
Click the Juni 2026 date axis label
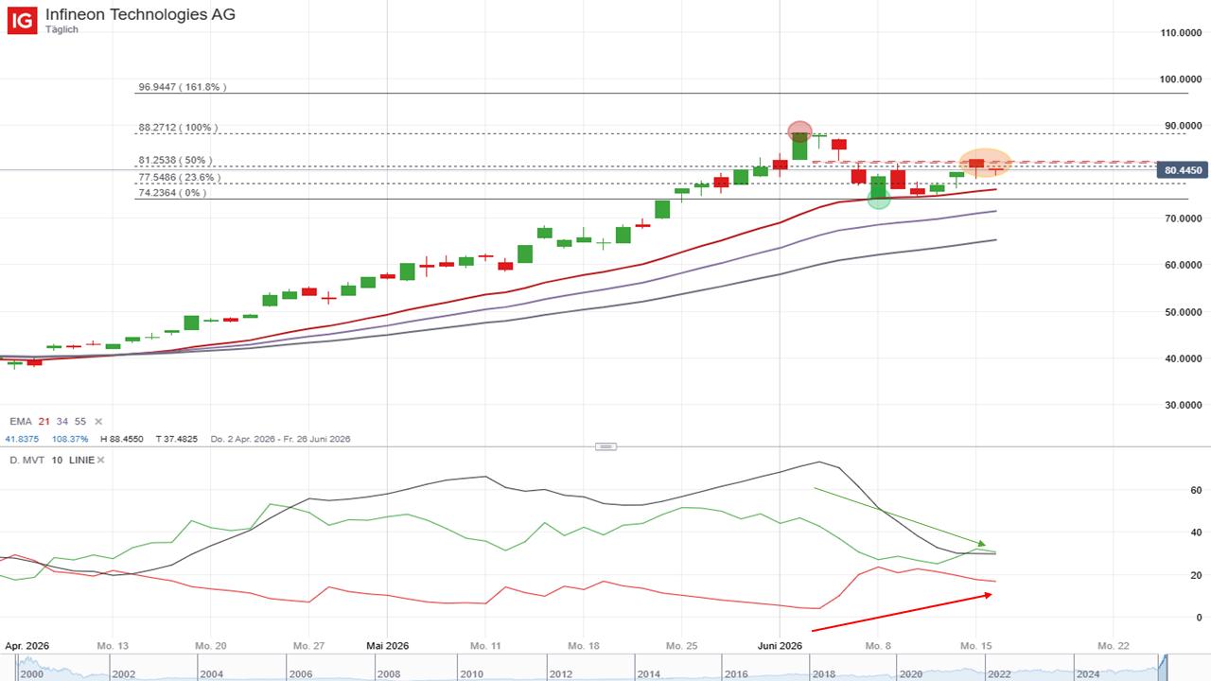click(780, 645)
